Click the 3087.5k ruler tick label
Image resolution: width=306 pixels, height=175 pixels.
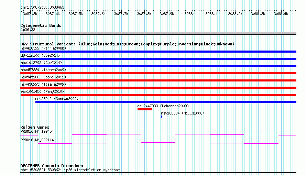(x=76, y=14)
